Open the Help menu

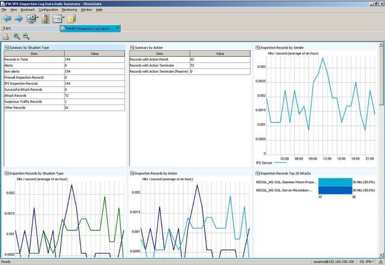pos(99,10)
